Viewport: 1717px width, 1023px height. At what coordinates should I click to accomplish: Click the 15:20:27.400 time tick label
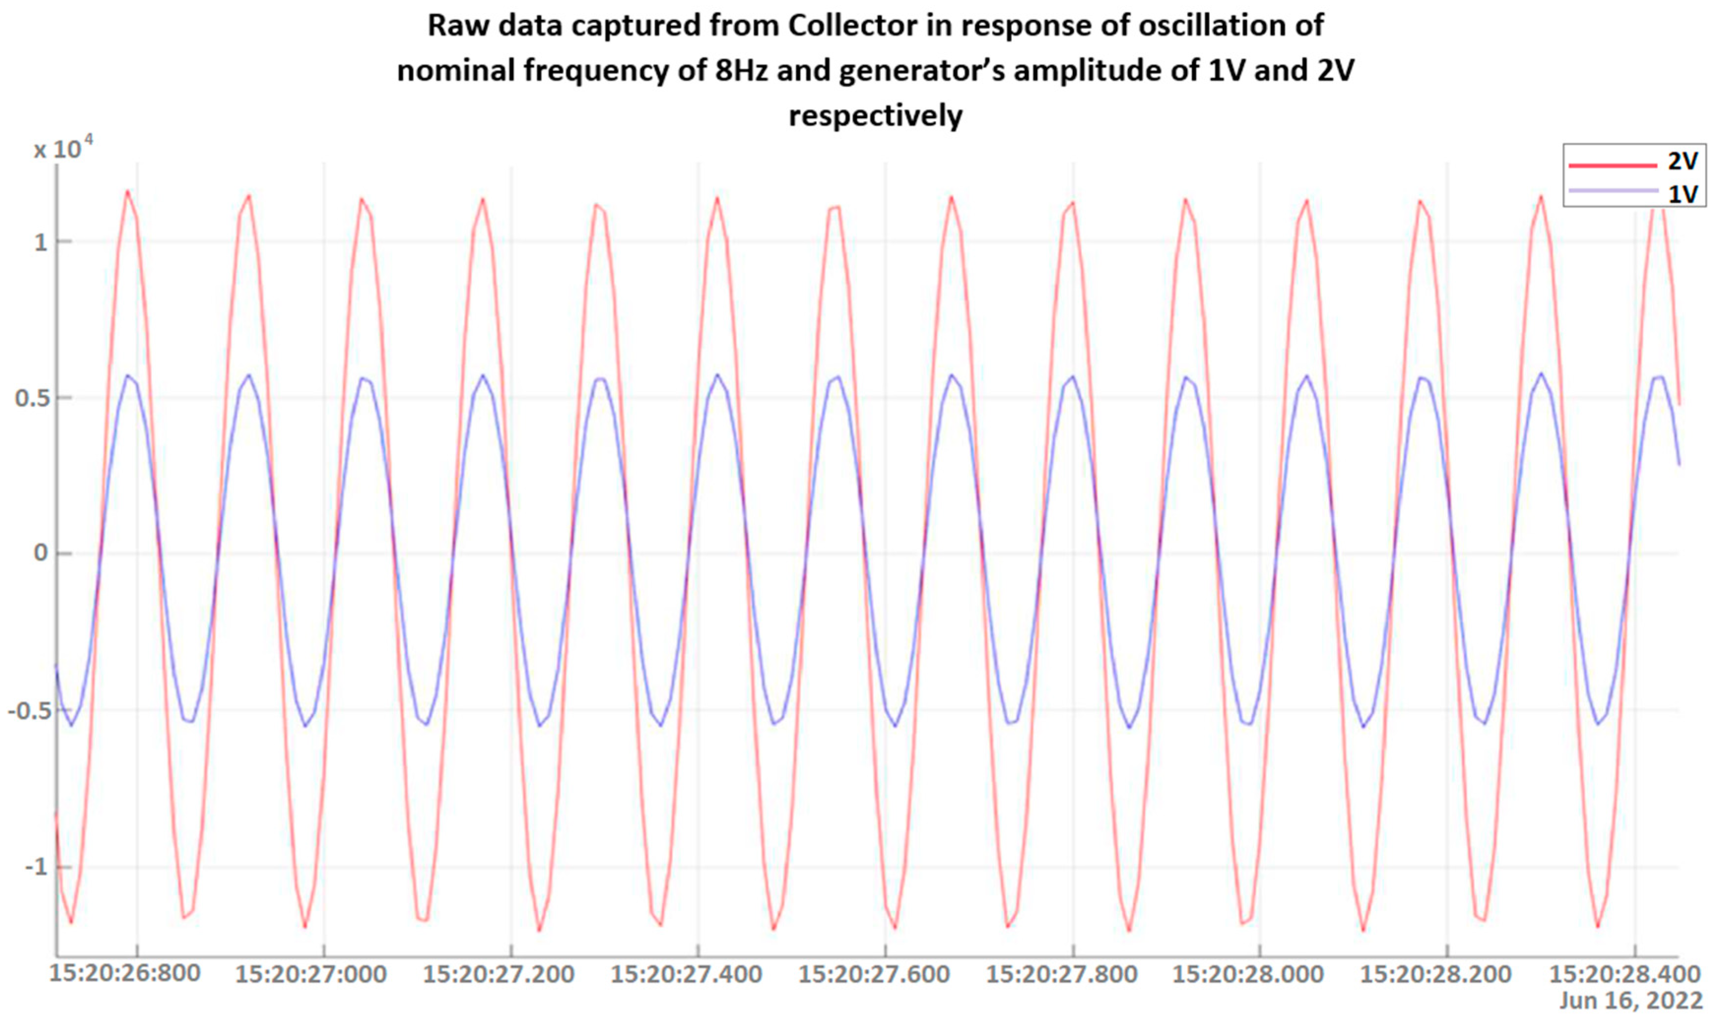click(x=686, y=975)
